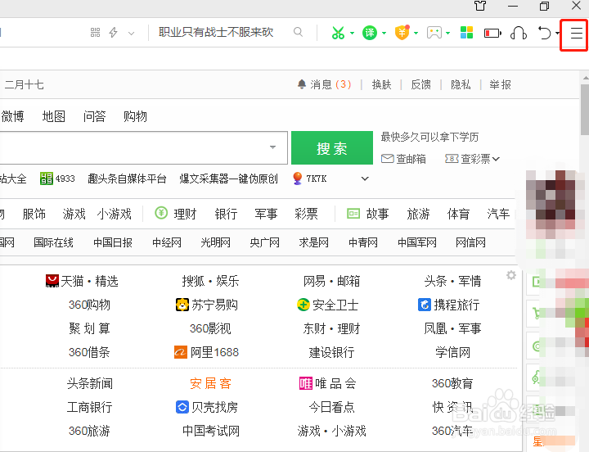Open the 中国日报 news site link
589x452 pixels.
(x=113, y=242)
